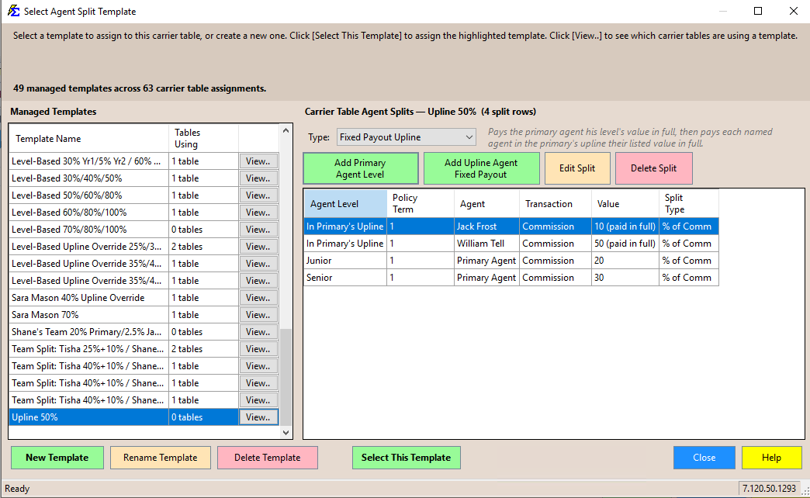Click the value 50 (paid in full) cell
This screenshot has height=498, width=810.
pos(625,244)
